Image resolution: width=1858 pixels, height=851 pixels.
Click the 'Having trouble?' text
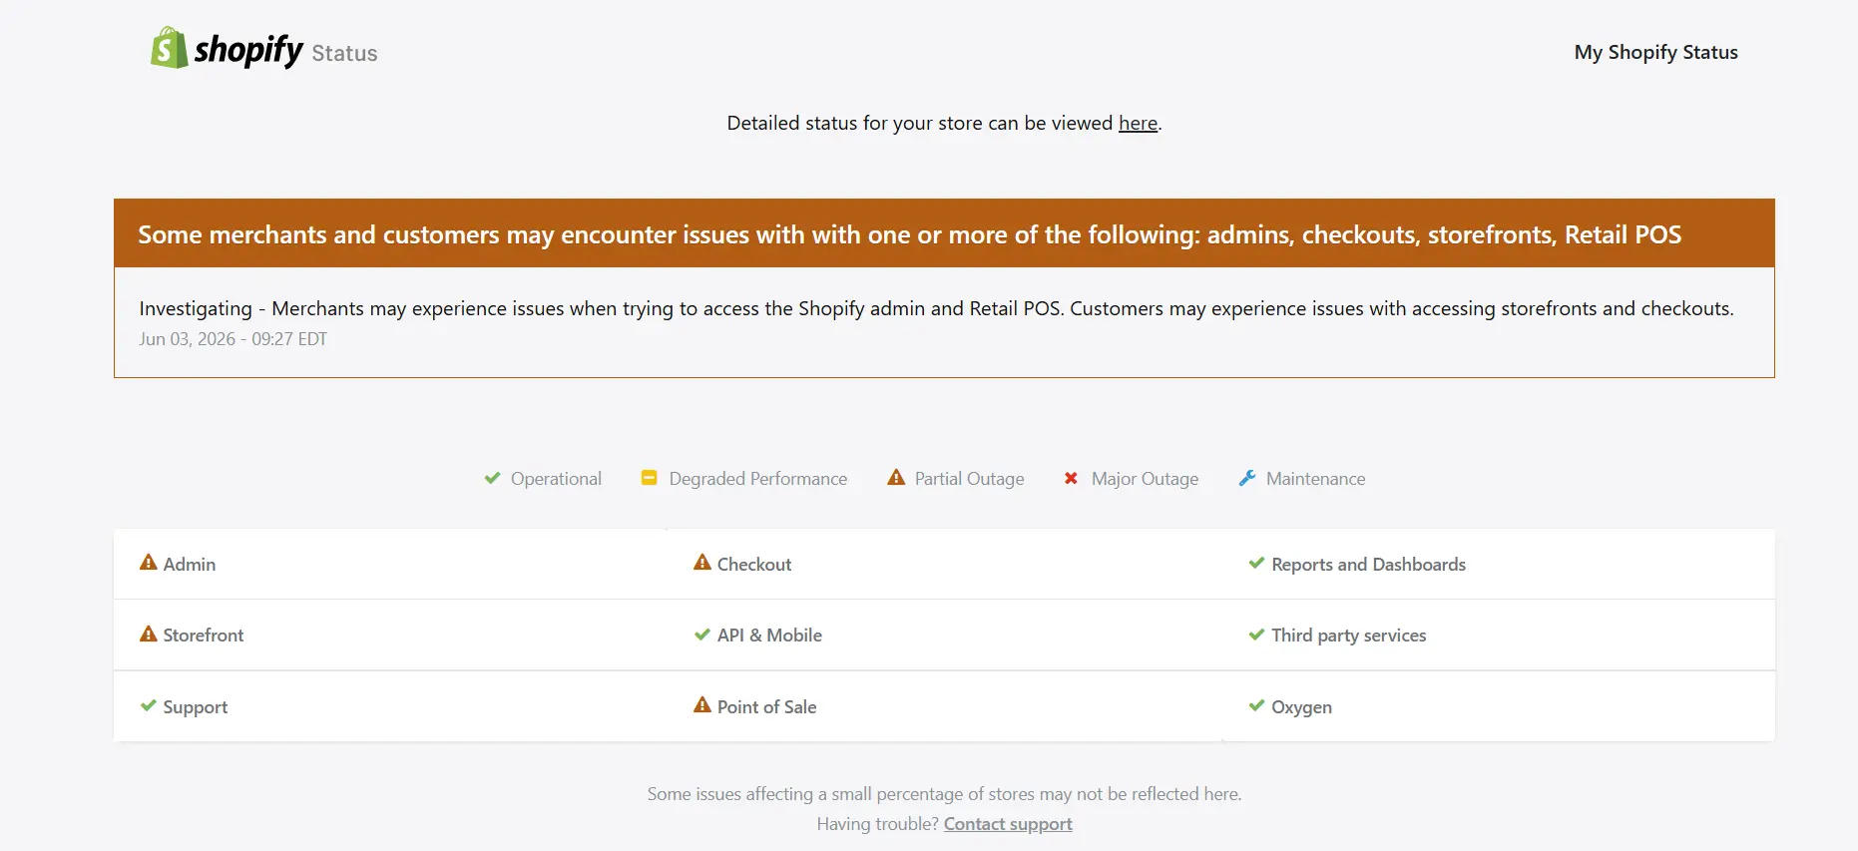877,824
